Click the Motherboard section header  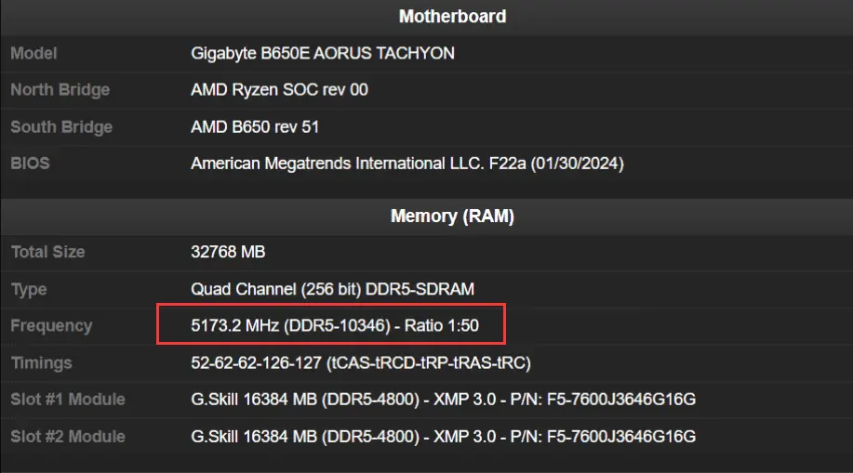click(452, 17)
